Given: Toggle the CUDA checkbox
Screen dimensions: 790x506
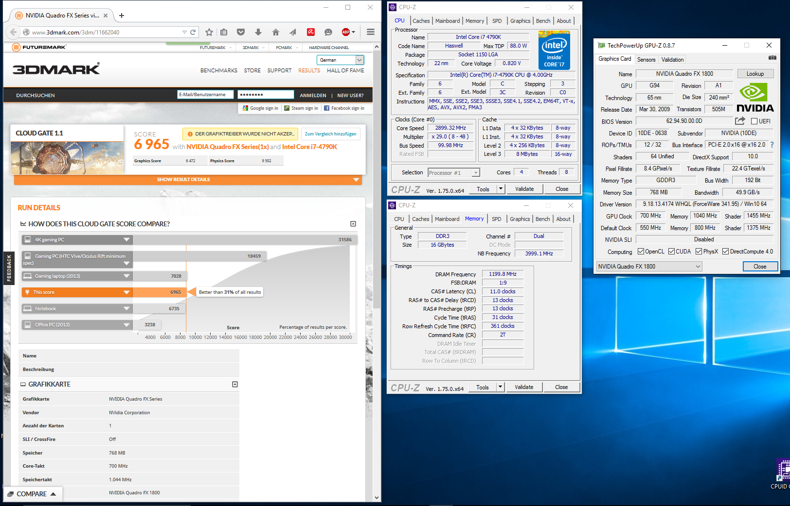Looking at the screenshot, I should point(671,252).
